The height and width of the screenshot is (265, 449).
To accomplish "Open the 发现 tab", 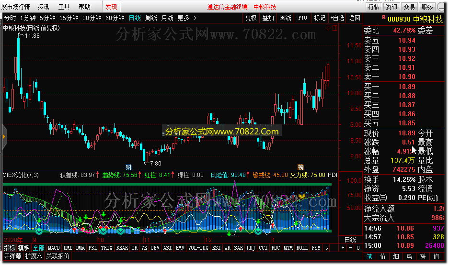I will tap(111, 7).
